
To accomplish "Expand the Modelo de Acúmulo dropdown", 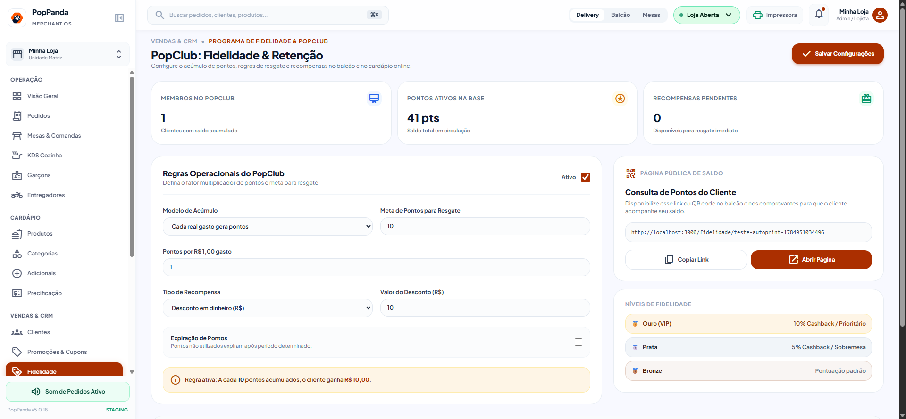I will [x=268, y=227].
